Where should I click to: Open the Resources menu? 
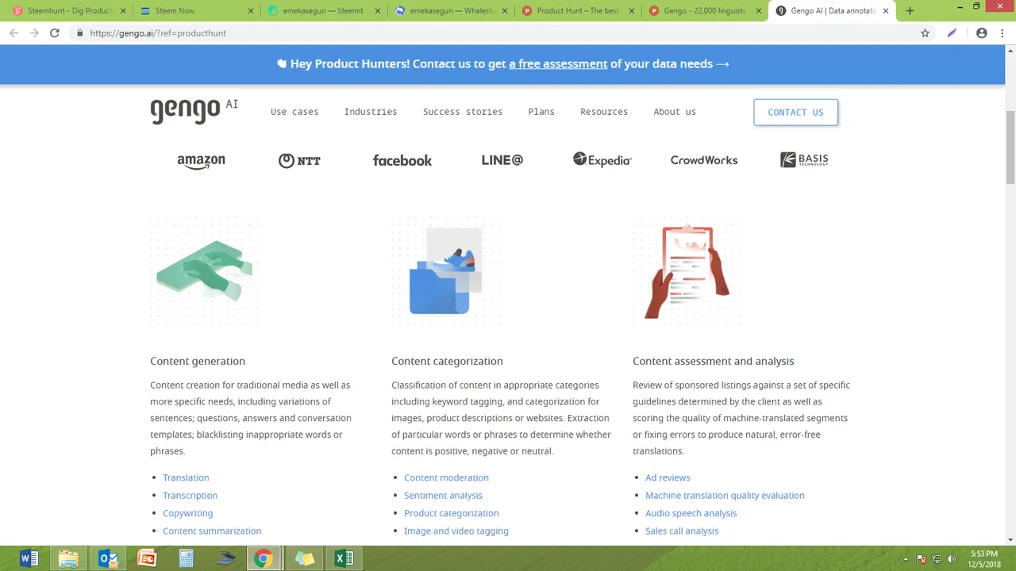pyautogui.click(x=604, y=112)
